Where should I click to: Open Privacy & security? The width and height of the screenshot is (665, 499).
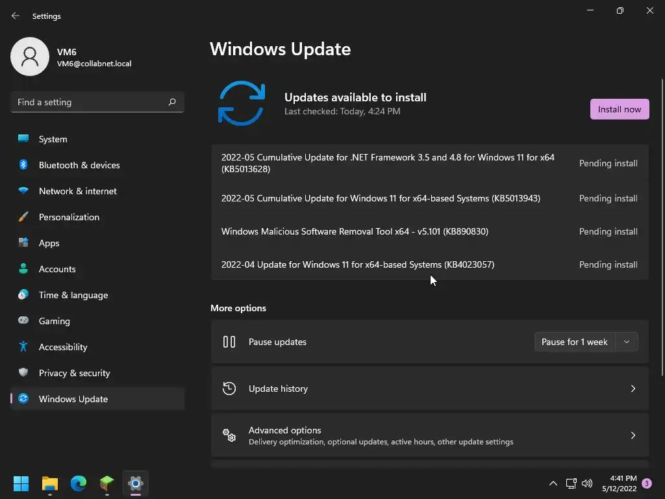tap(97, 372)
